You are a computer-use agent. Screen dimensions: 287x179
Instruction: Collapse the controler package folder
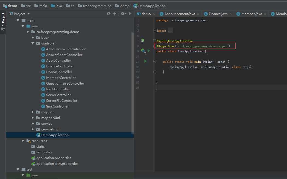[x=33, y=43]
